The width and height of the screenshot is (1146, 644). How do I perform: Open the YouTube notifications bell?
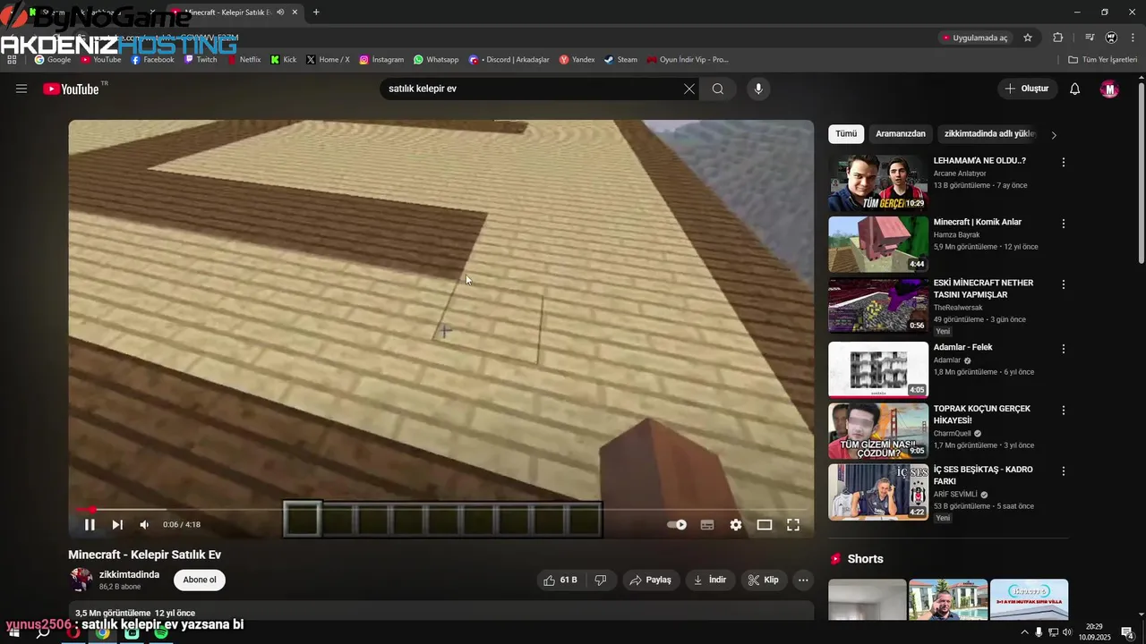pyautogui.click(x=1075, y=89)
